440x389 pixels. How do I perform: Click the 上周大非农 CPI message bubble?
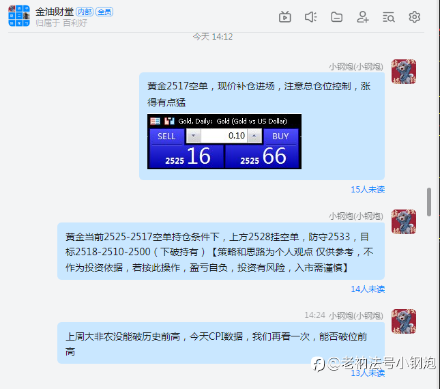click(221, 343)
